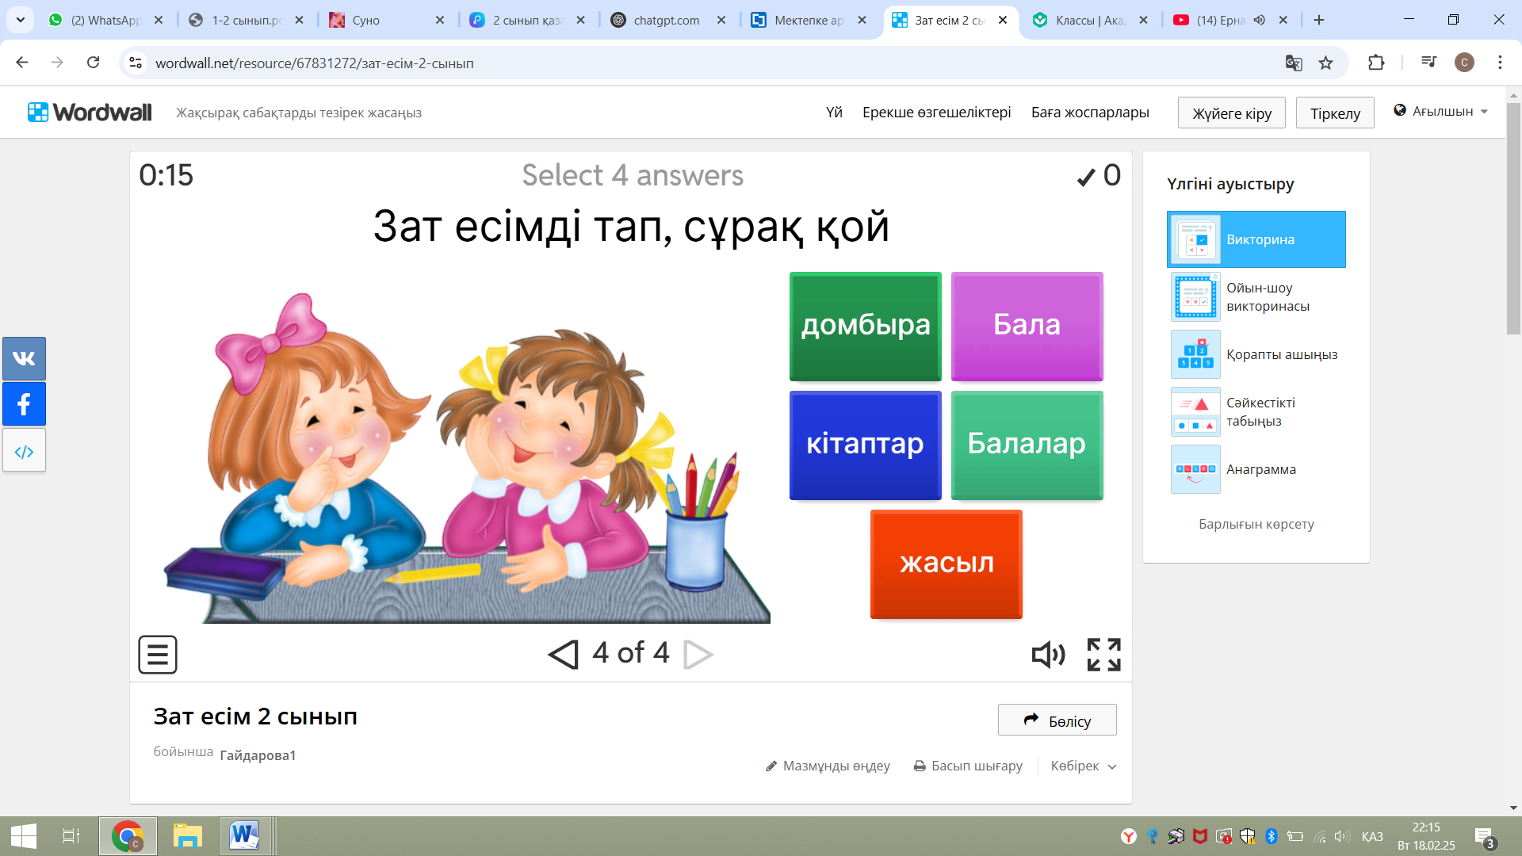
Task: View site information icon in address bar
Action: (x=136, y=63)
